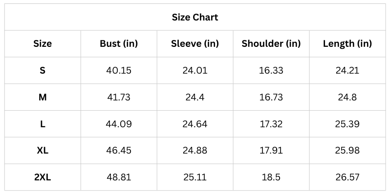Select the 48.81 bust measurement
This screenshot has width=391, height=195.
click(119, 177)
